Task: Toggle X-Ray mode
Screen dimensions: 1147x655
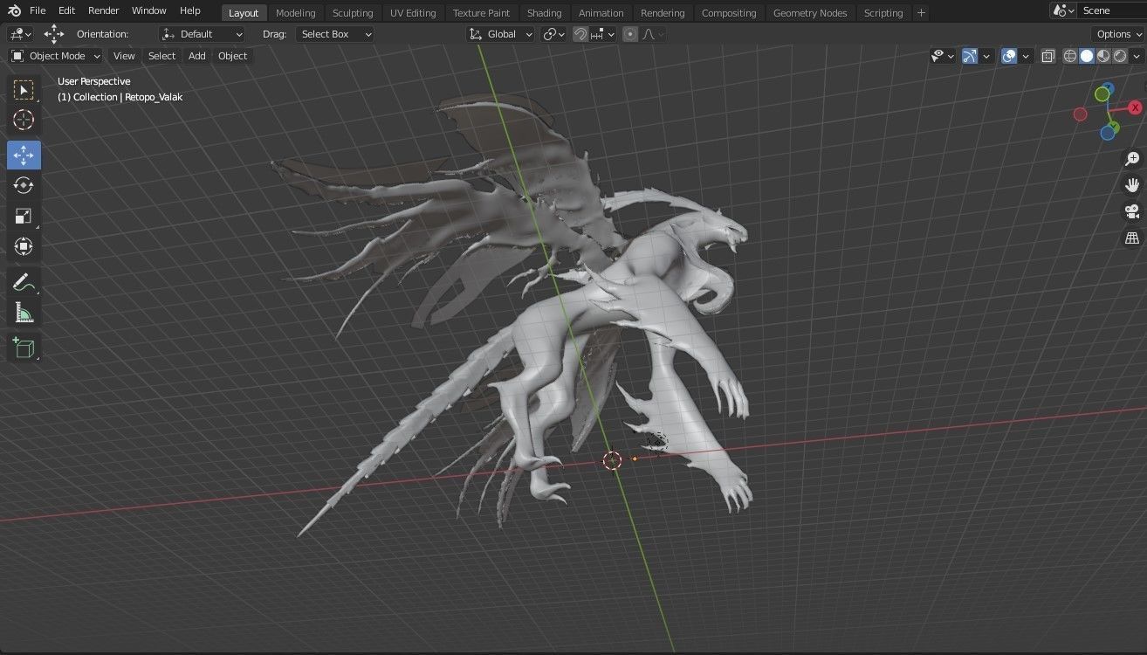Action: pos(1048,56)
